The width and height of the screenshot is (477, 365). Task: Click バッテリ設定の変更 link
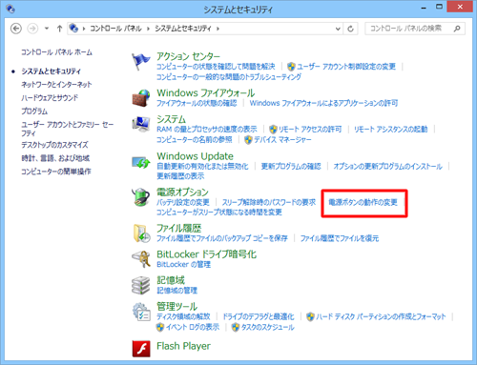[183, 202]
